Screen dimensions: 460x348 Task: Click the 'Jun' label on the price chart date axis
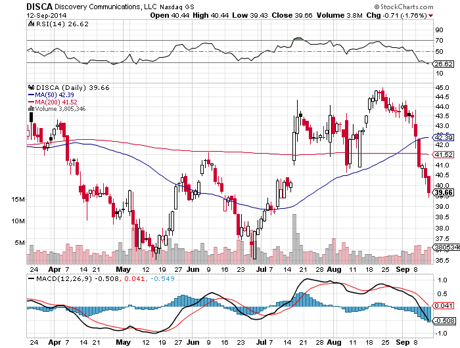tap(193, 269)
